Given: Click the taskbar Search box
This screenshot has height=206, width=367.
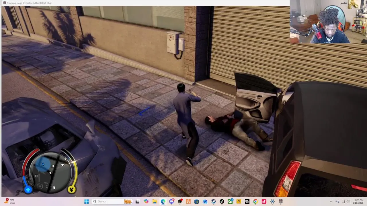Looking at the screenshot, I should (x=112, y=201).
